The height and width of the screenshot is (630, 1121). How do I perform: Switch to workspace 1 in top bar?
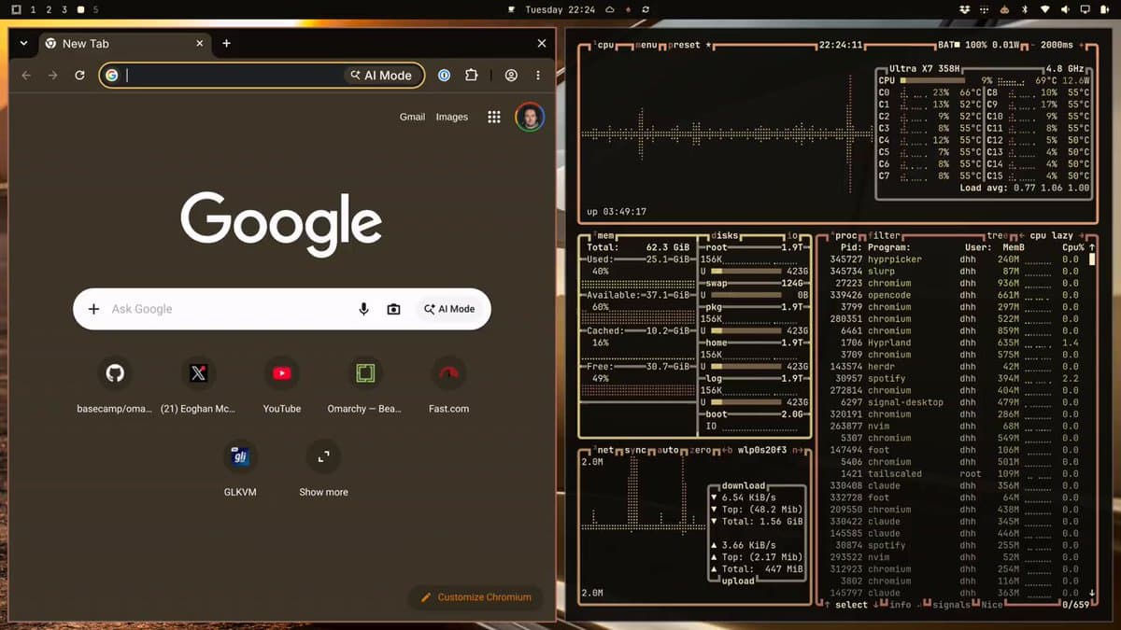coord(34,9)
